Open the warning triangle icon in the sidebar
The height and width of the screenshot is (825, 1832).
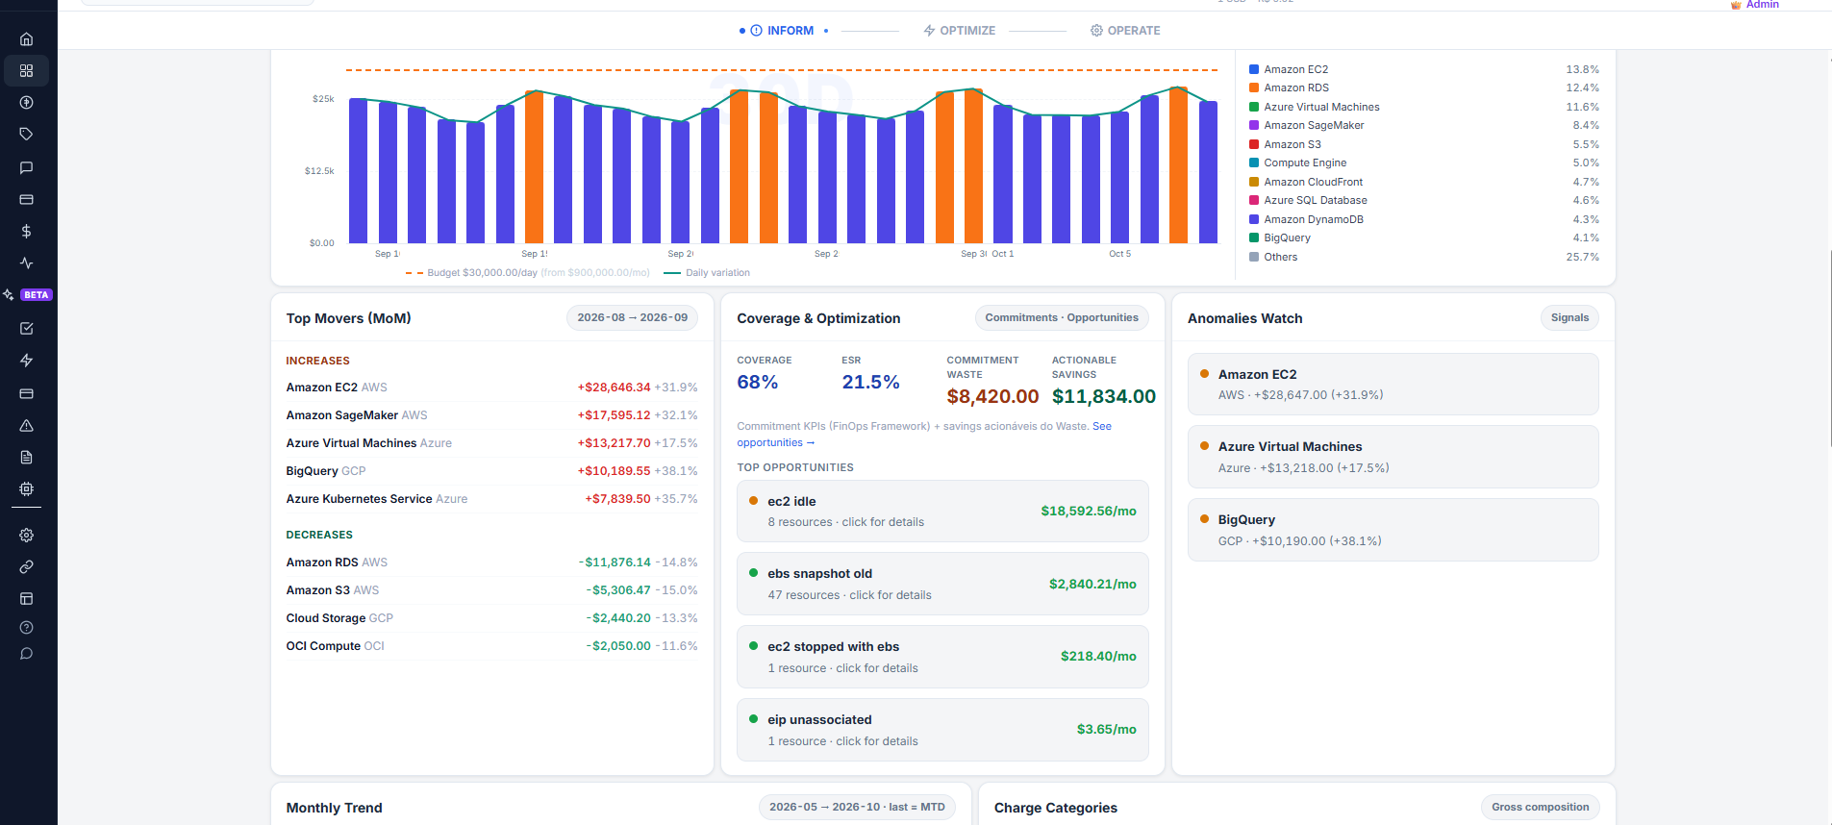coord(26,426)
